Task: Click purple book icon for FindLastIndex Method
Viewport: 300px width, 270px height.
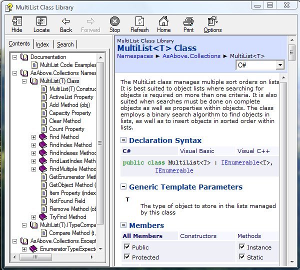Action: click(x=43, y=161)
